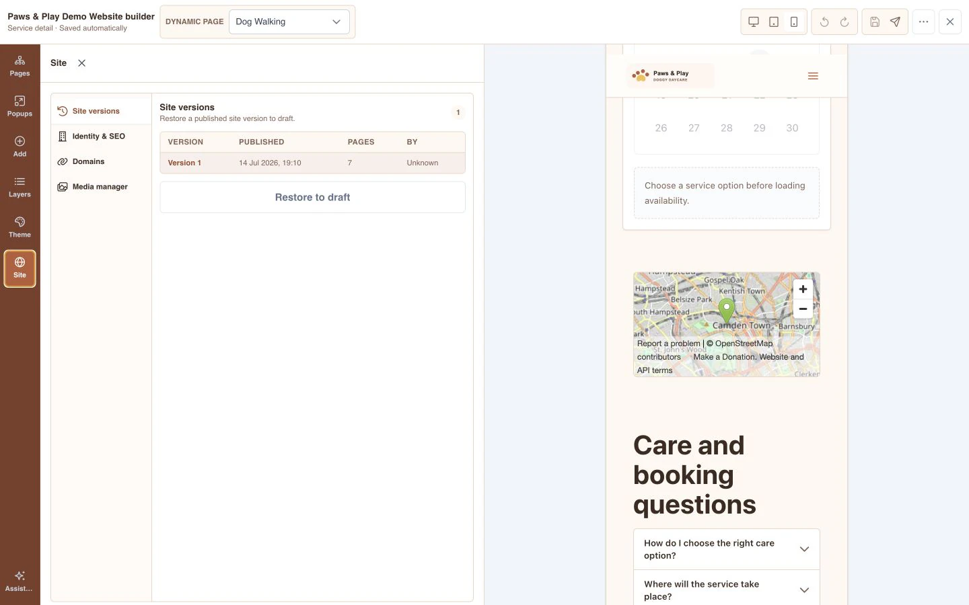969x605 pixels.
Task: Click the BY column header
Action: [x=412, y=142]
